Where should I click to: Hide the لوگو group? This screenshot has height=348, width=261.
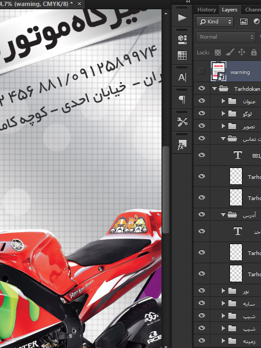click(x=202, y=113)
